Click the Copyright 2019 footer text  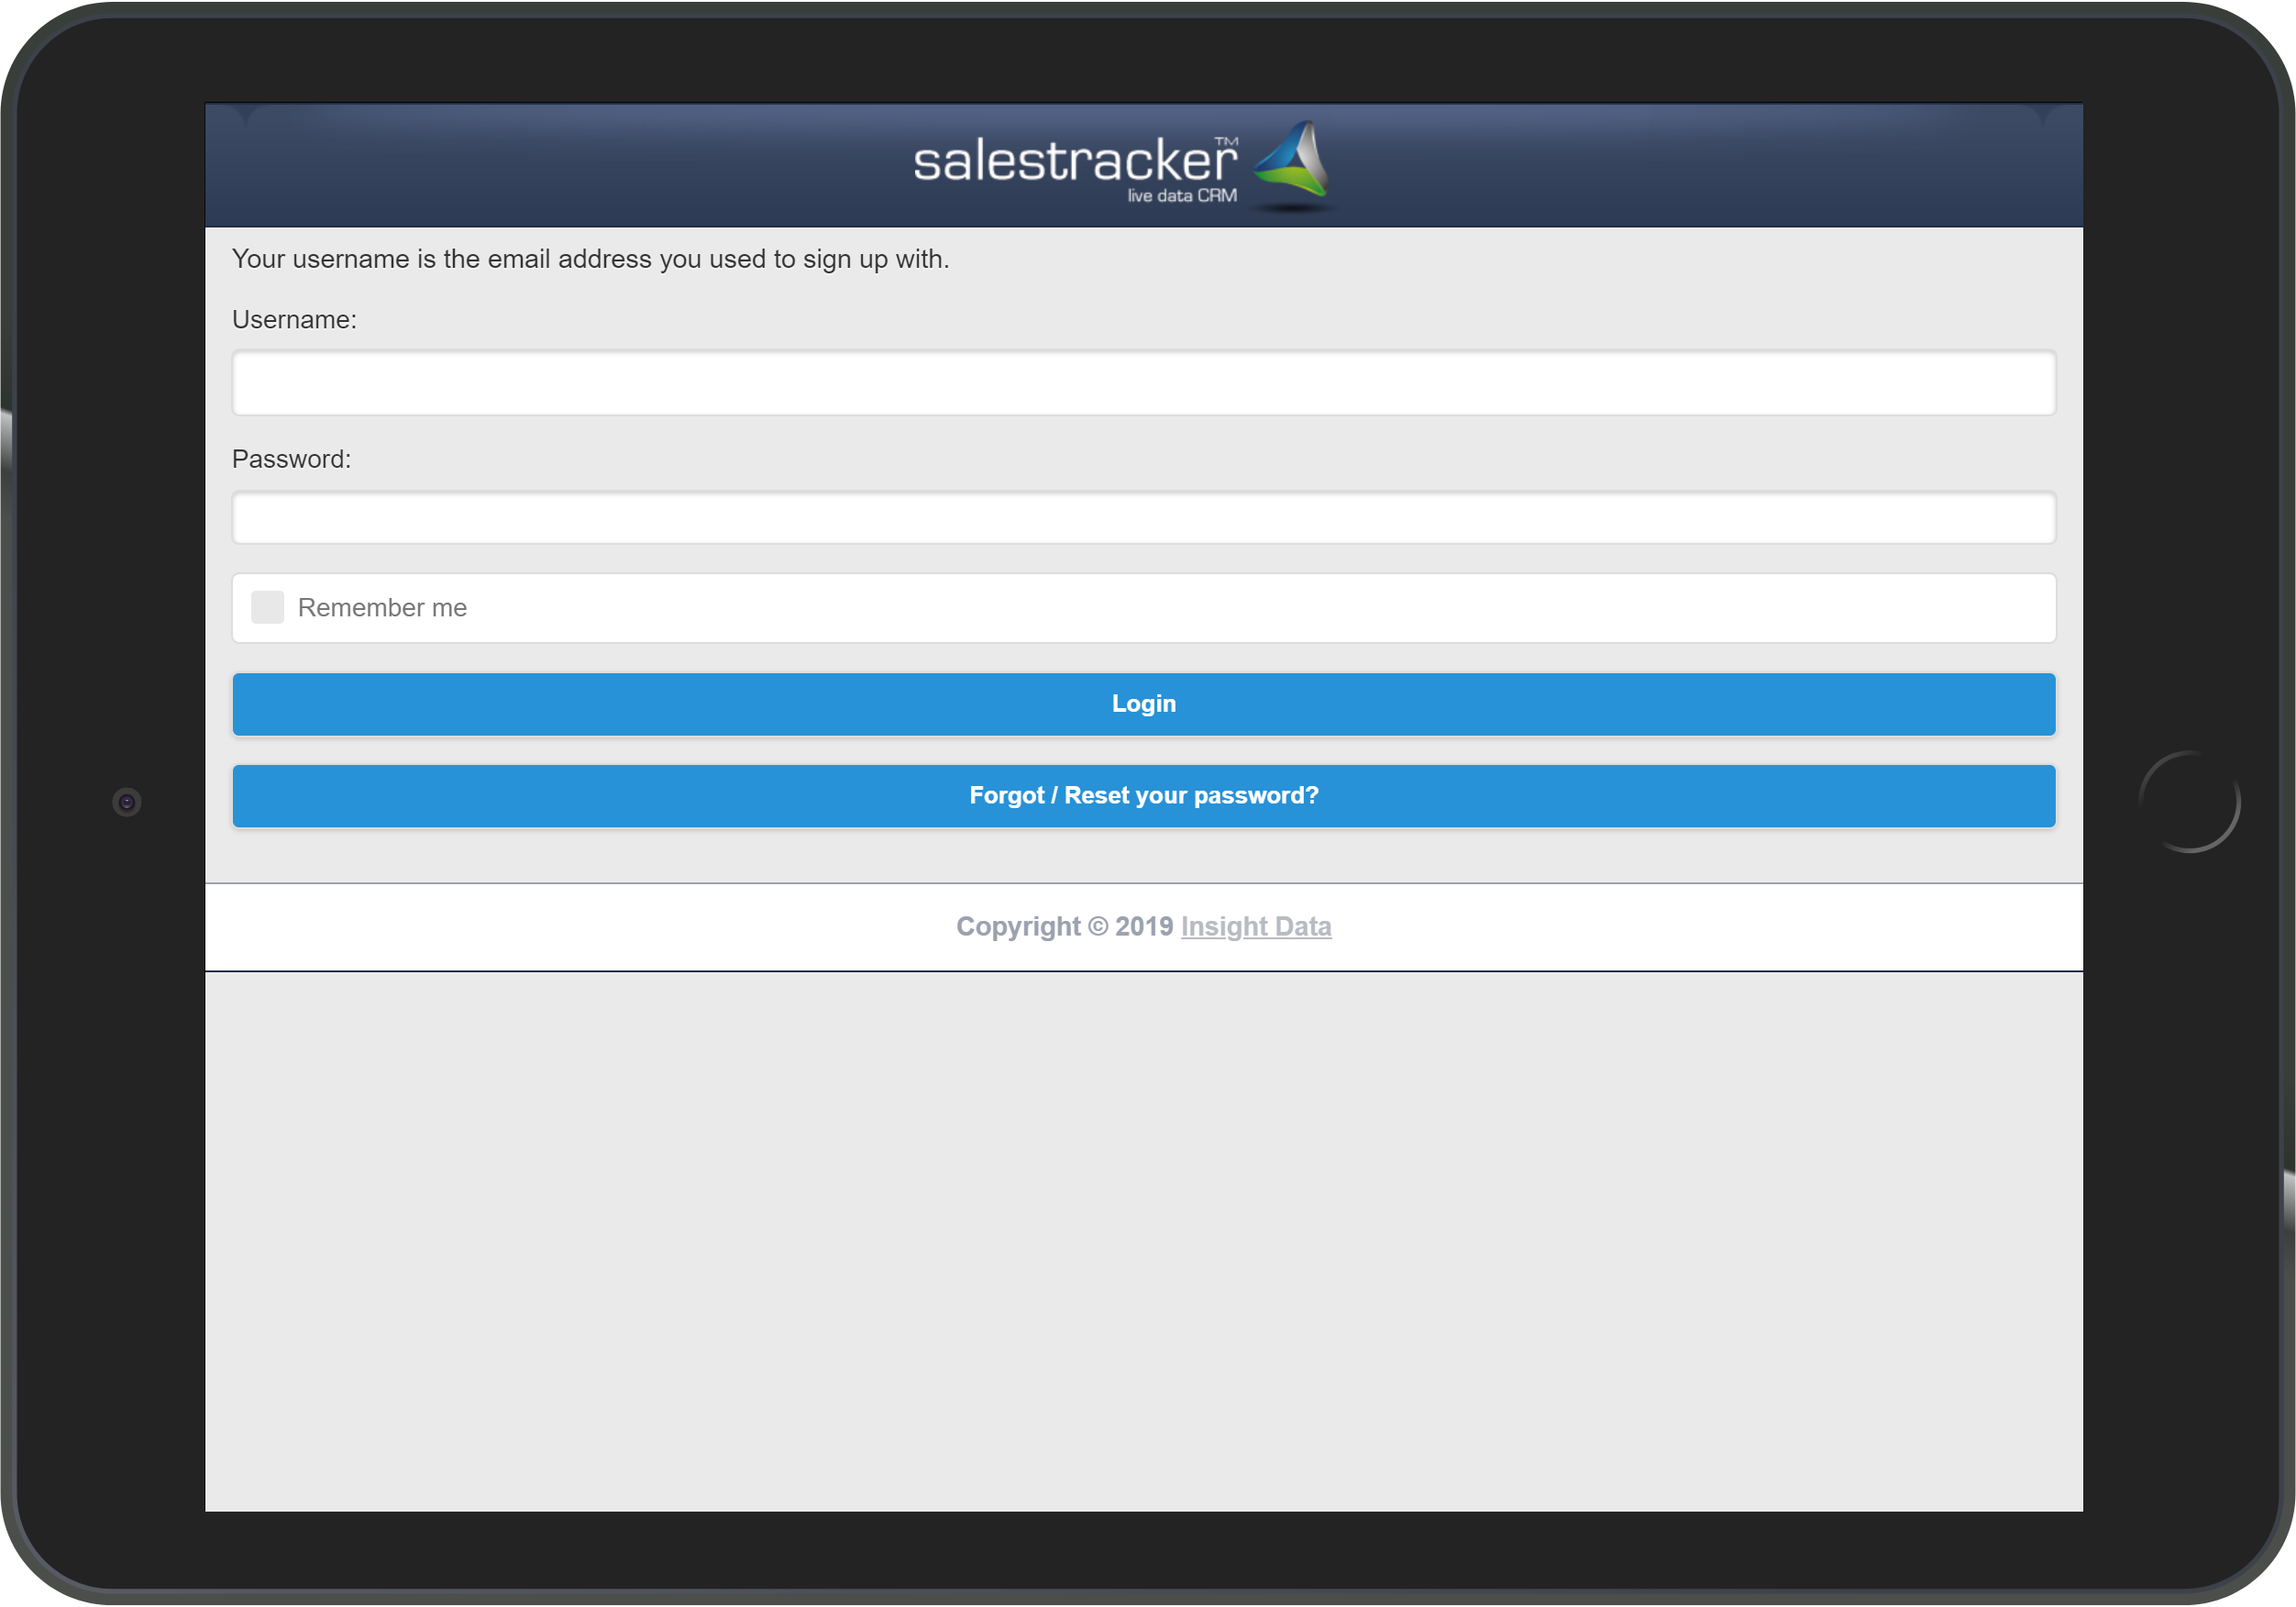[1064, 926]
